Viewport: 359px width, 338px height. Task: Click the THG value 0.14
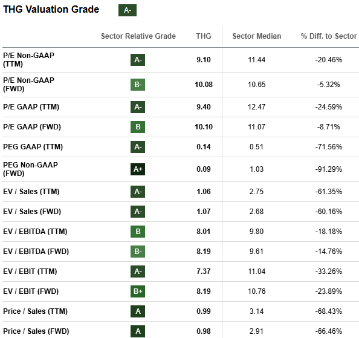204,147
